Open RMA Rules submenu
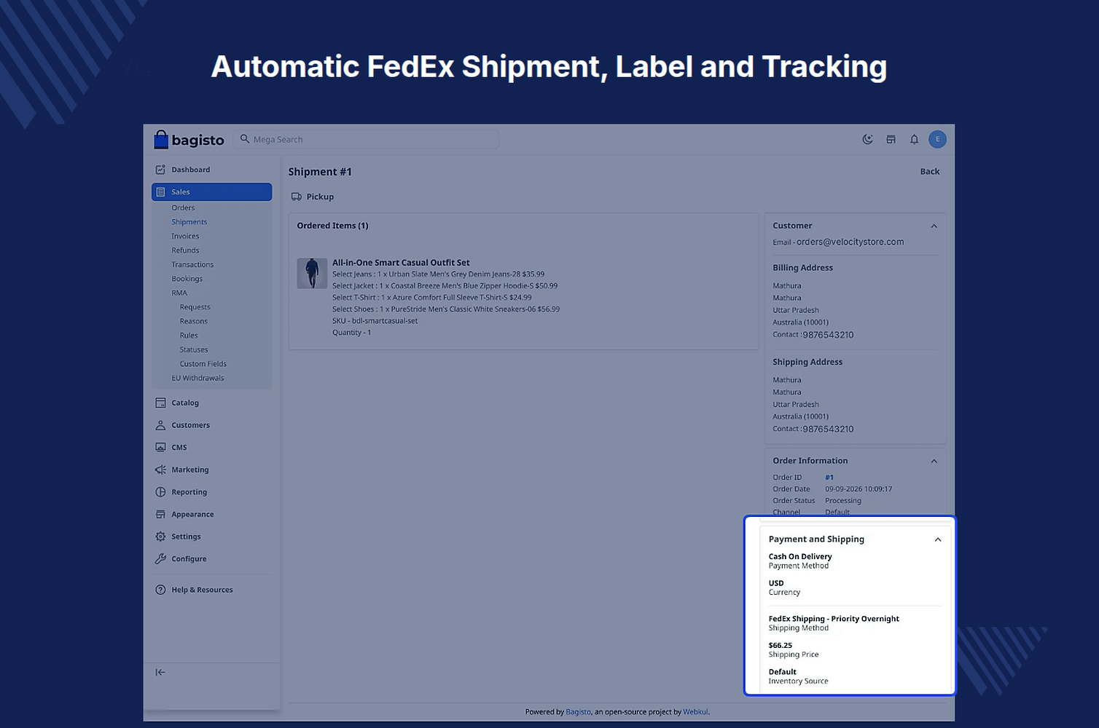The width and height of the screenshot is (1099, 728). pos(189,336)
